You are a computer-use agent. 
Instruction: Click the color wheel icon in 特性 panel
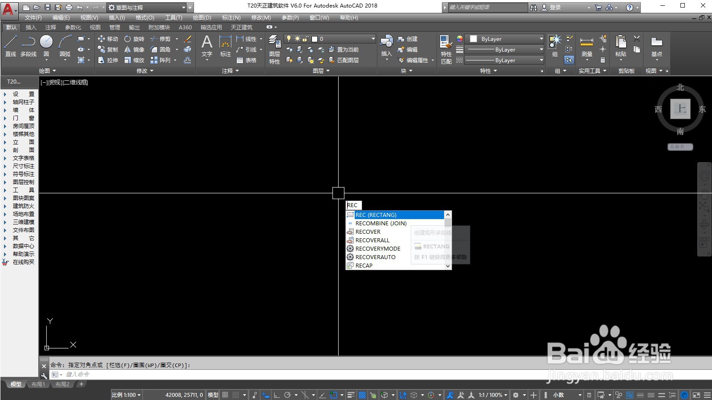coord(460,39)
